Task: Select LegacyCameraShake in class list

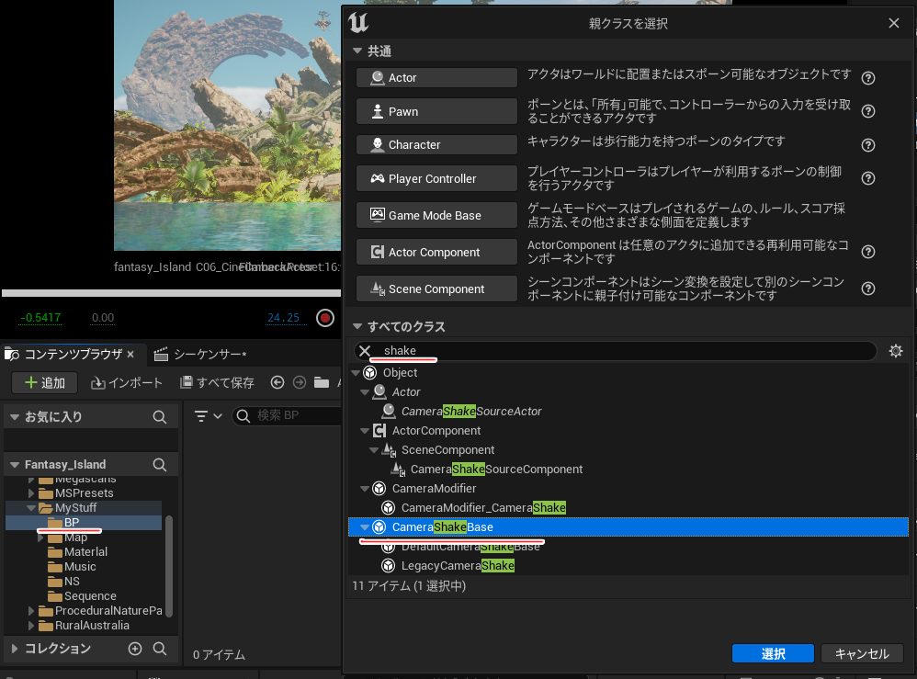Action: 457,566
